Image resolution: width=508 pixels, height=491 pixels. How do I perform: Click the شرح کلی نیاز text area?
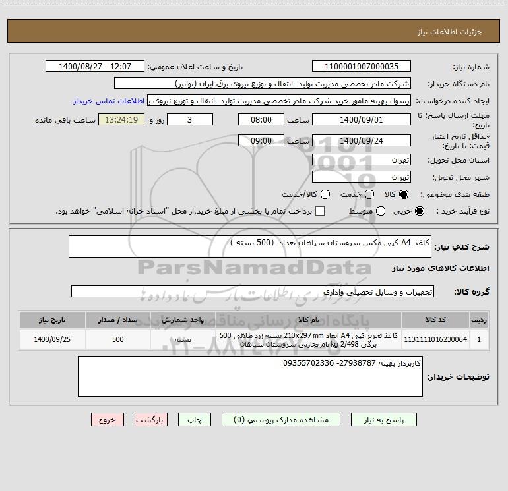[x=250, y=246]
